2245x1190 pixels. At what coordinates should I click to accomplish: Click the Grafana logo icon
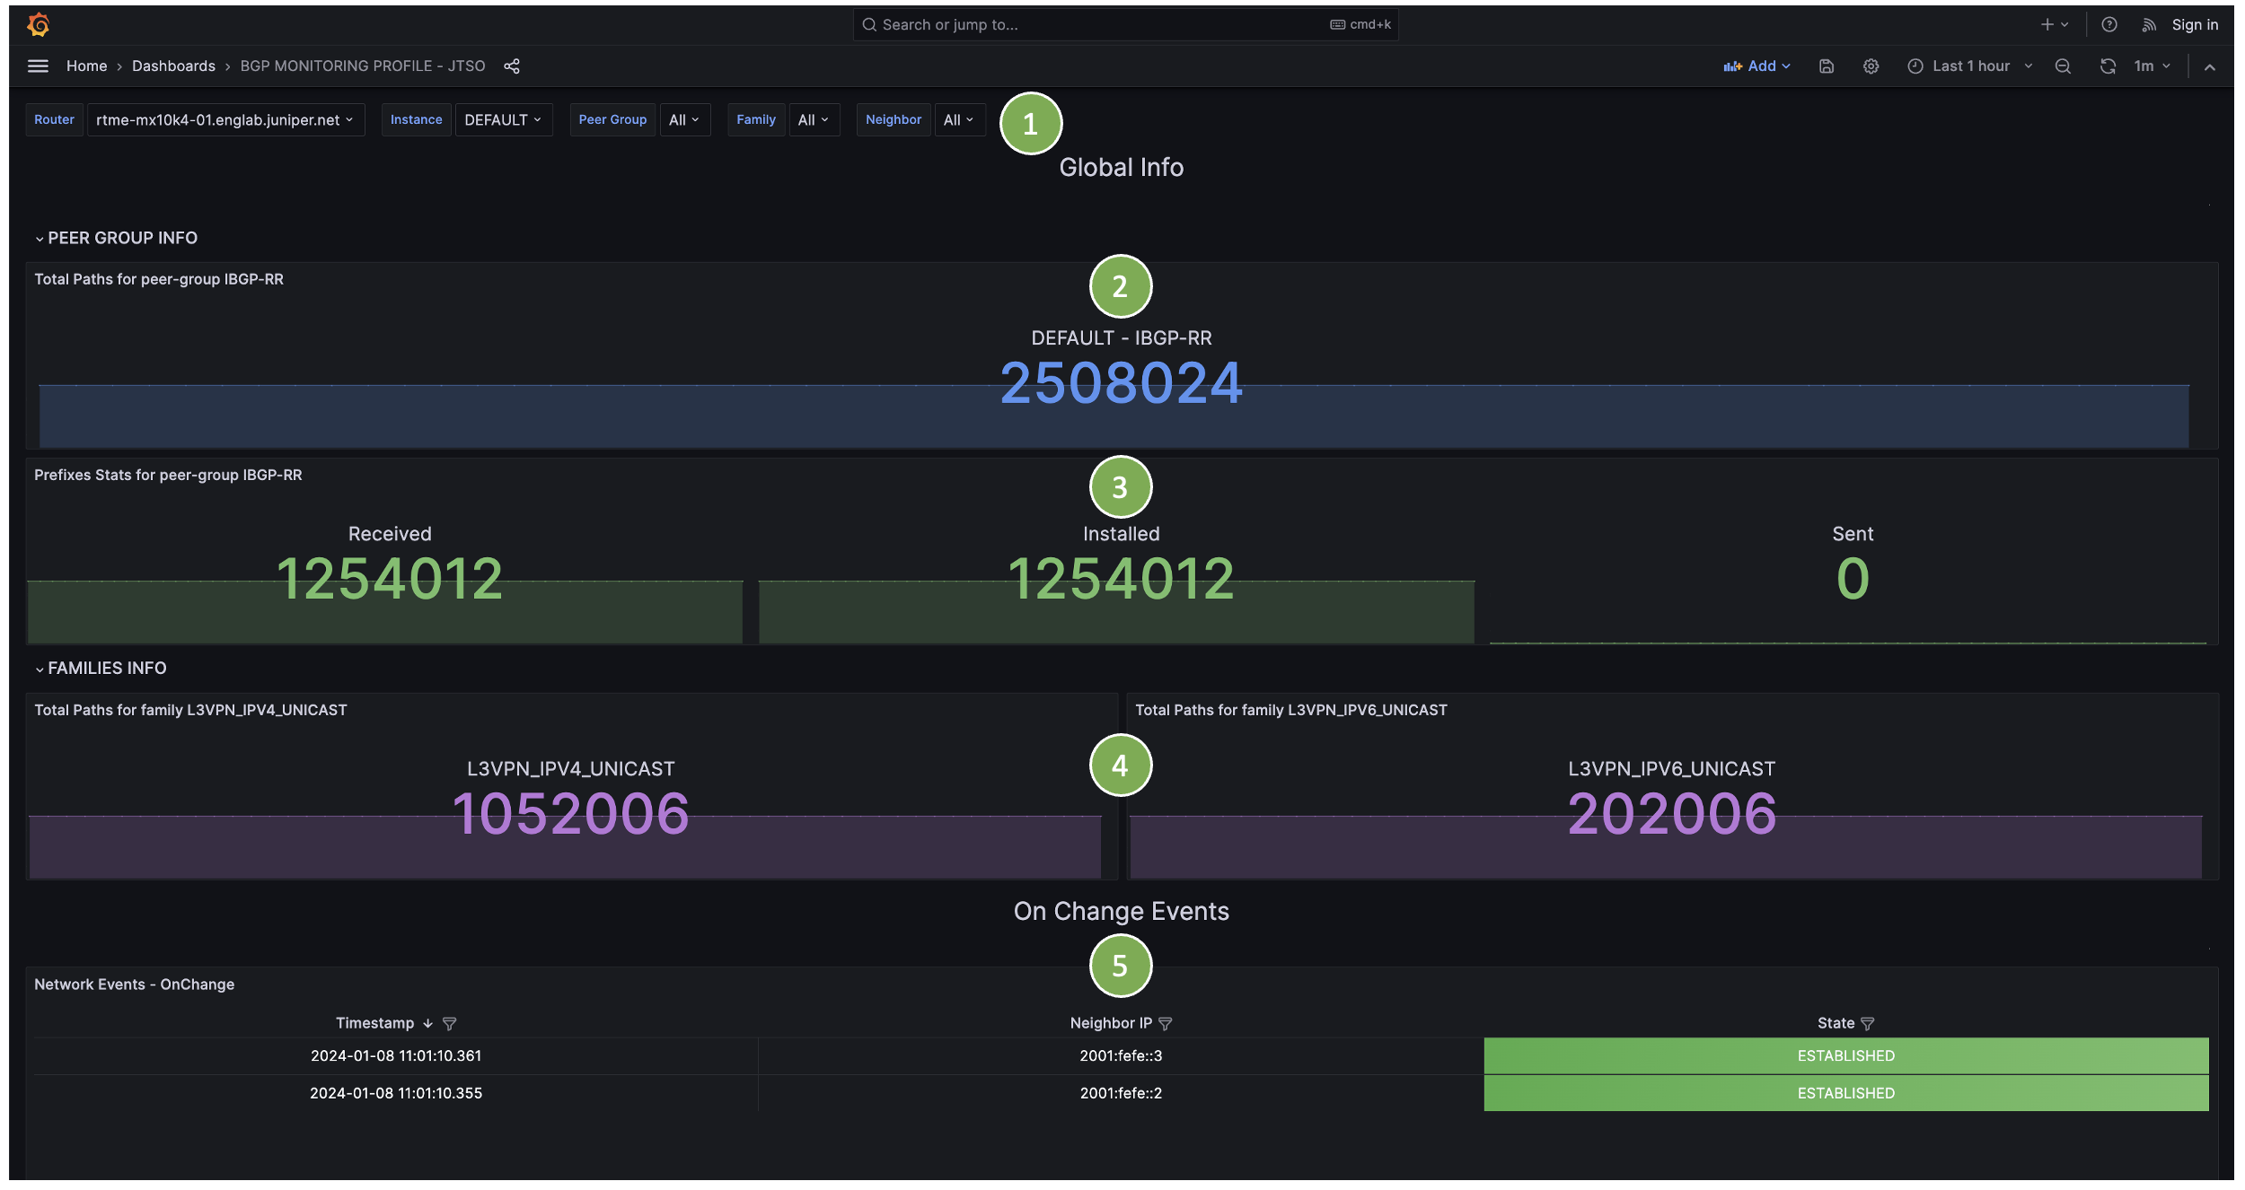tap(38, 24)
